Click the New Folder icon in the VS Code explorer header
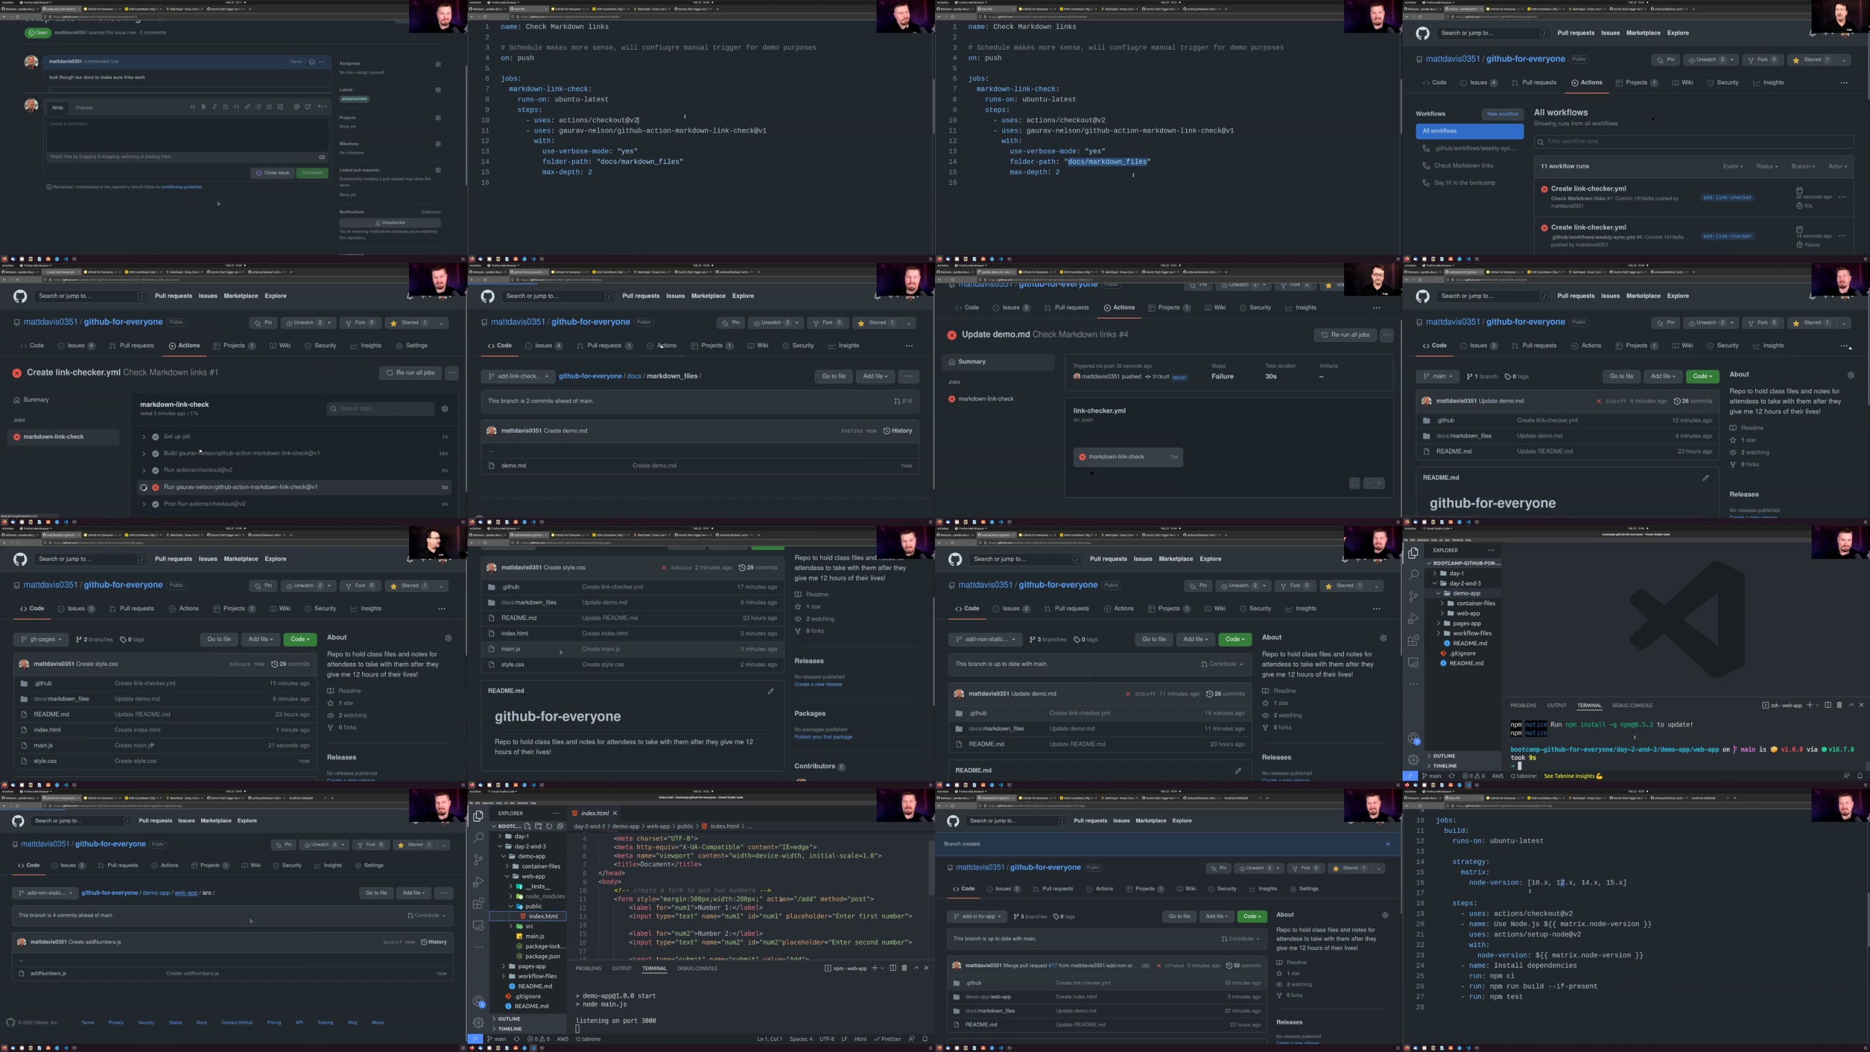The width and height of the screenshot is (1870, 1052). pyautogui.click(x=539, y=826)
